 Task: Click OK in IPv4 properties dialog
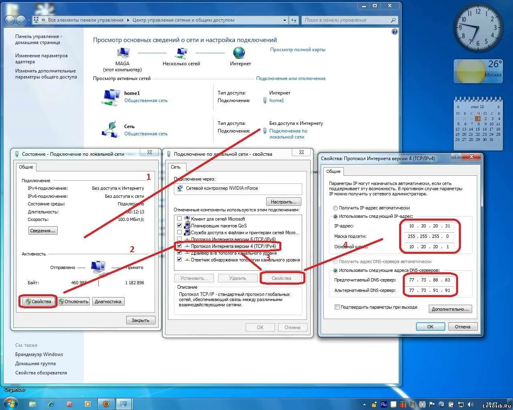(430, 327)
